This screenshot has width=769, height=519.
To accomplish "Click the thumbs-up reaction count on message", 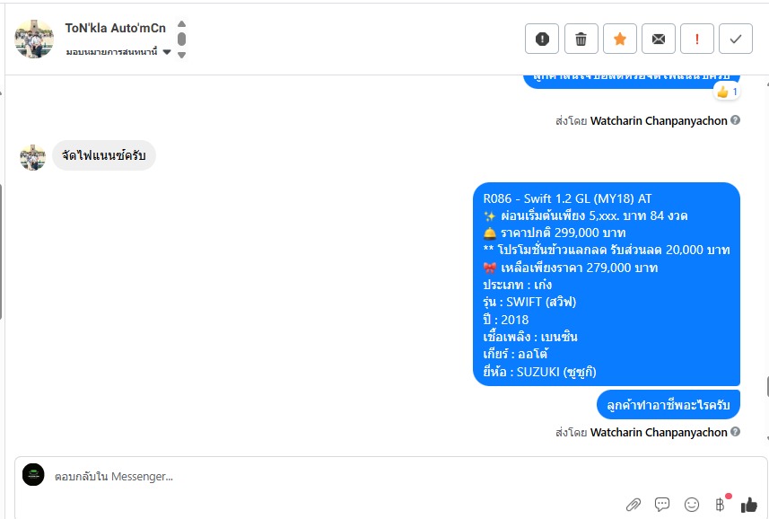I will [727, 92].
